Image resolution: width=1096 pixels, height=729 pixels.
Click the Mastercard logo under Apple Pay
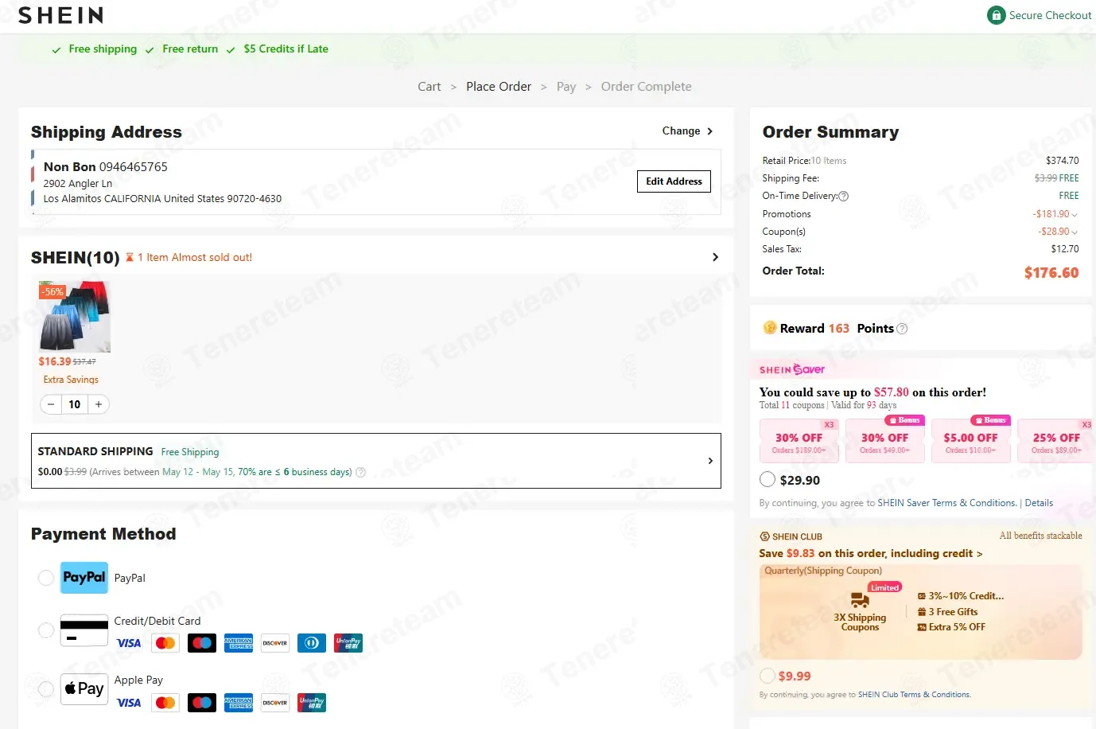point(165,703)
